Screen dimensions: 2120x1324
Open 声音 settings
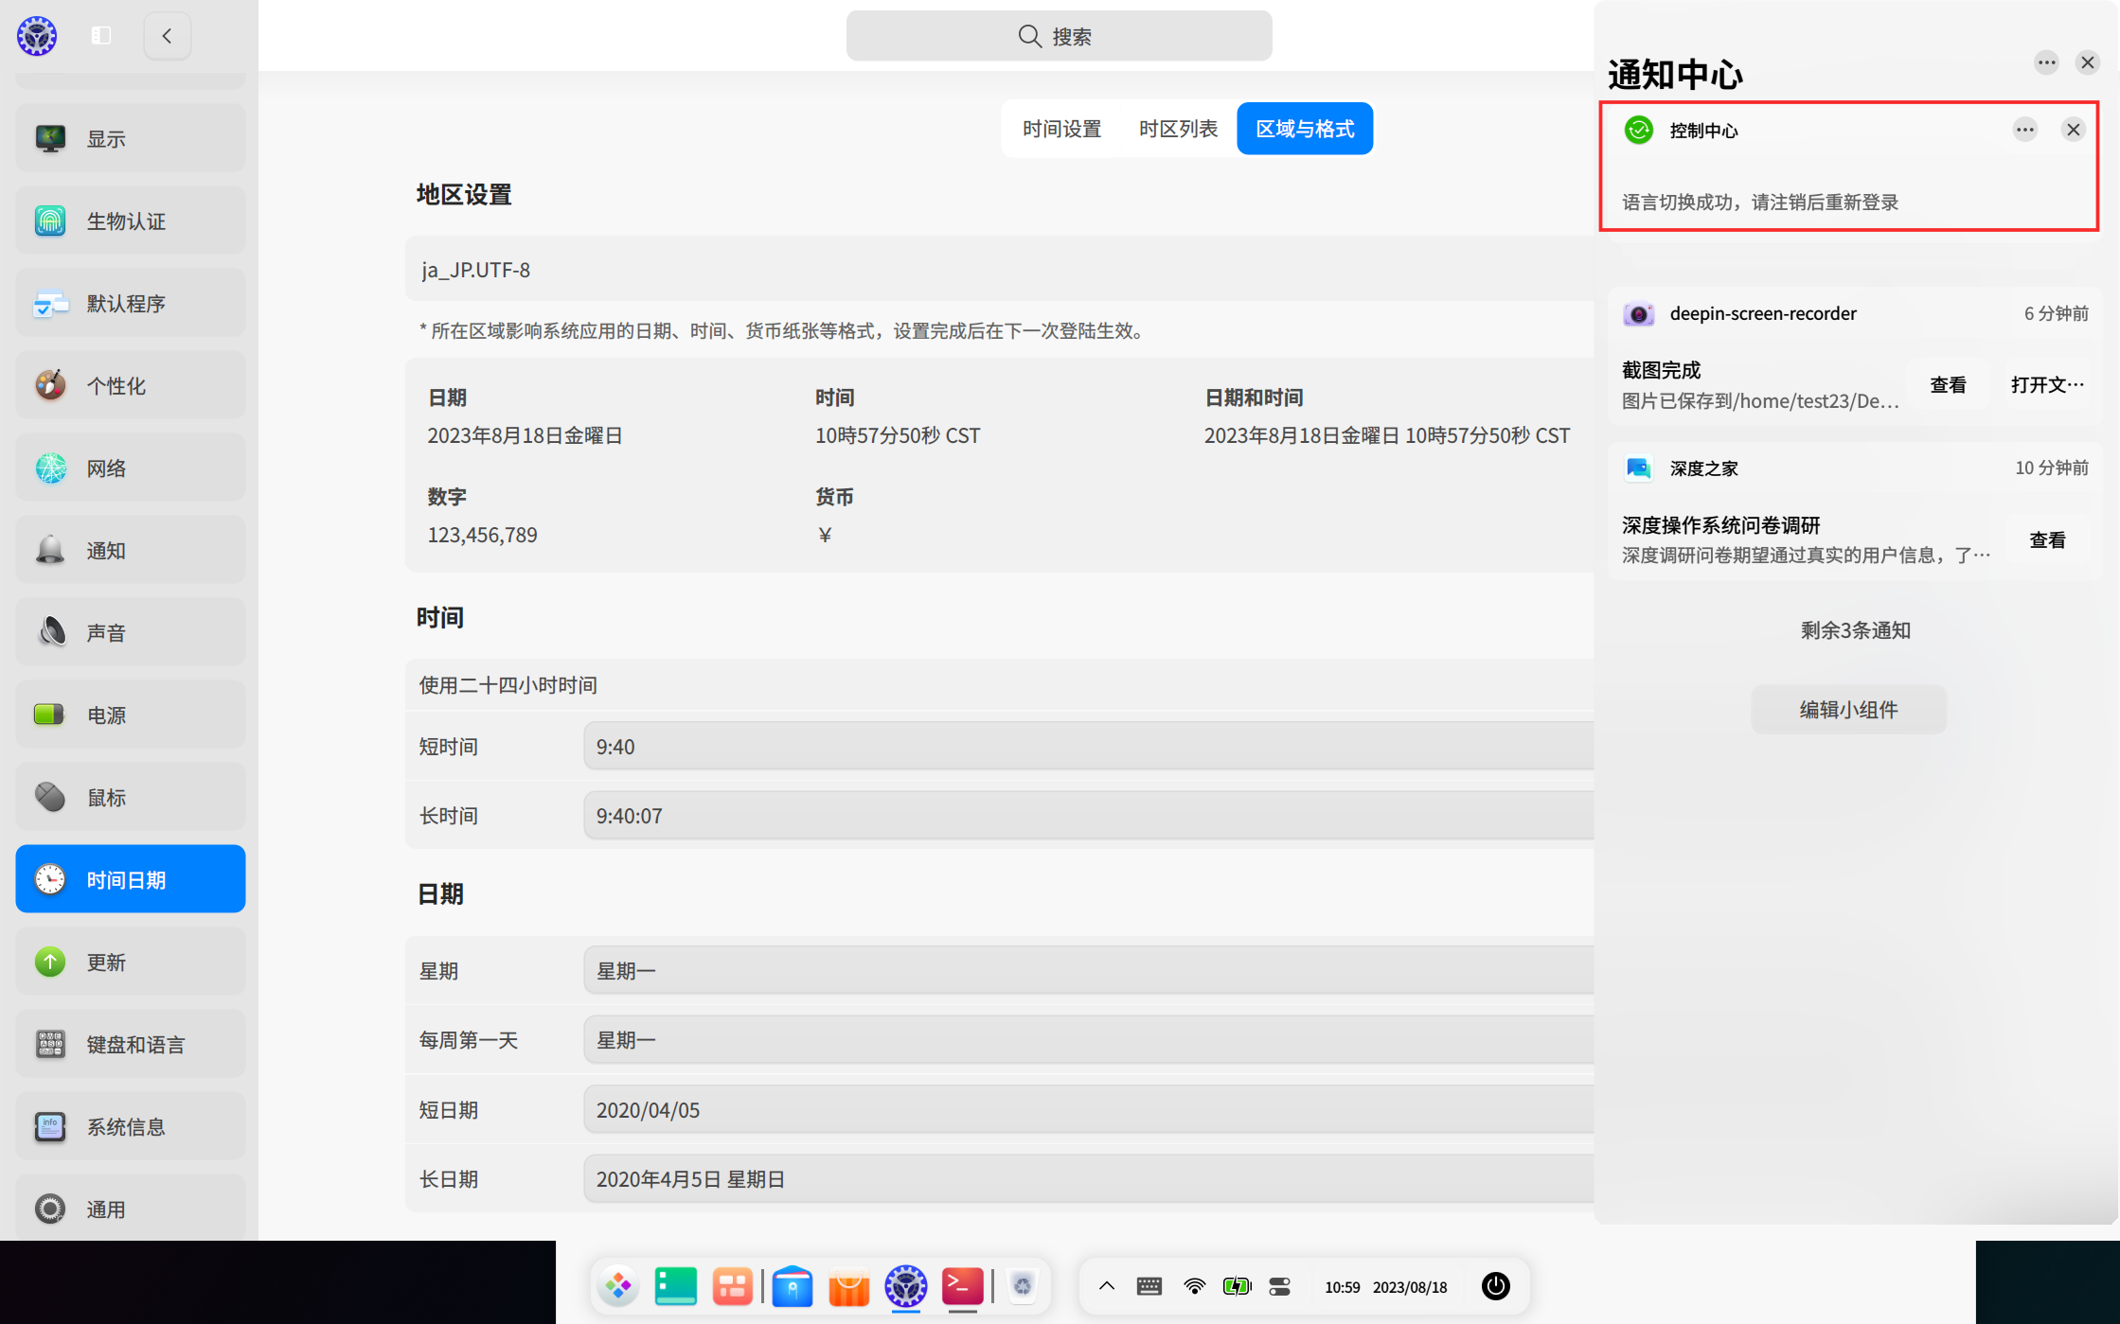(130, 631)
